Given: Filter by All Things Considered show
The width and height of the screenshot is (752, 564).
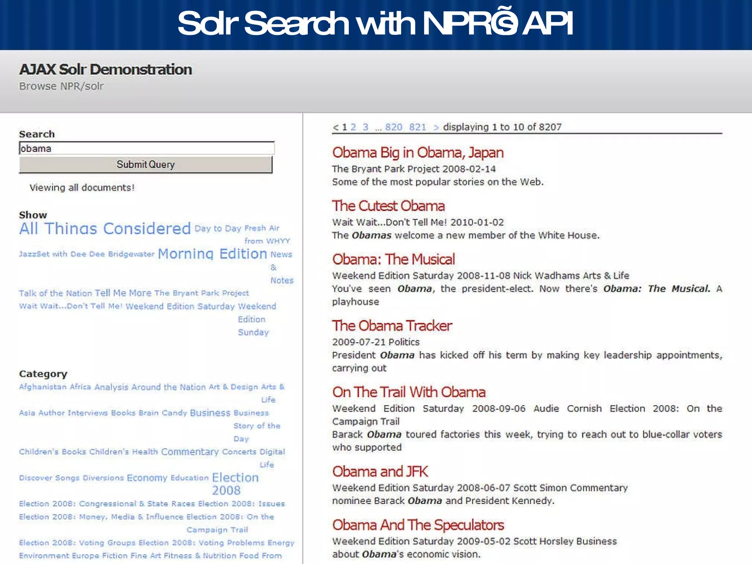Looking at the screenshot, I should click(105, 229).
